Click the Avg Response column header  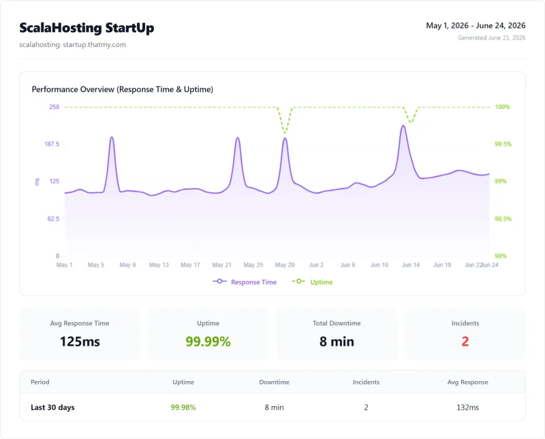tap(467, 382)
